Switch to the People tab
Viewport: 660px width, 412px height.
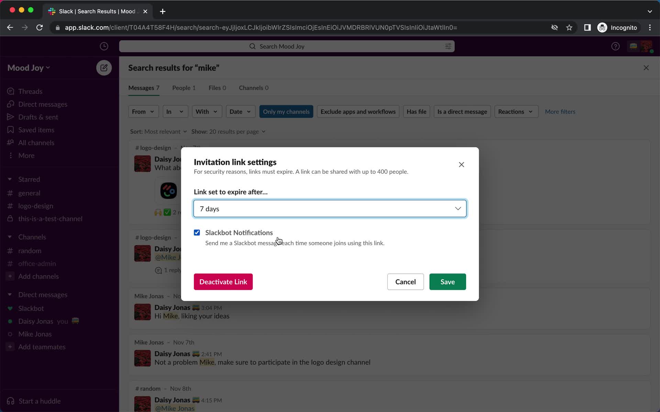click(x=184, y=87)
